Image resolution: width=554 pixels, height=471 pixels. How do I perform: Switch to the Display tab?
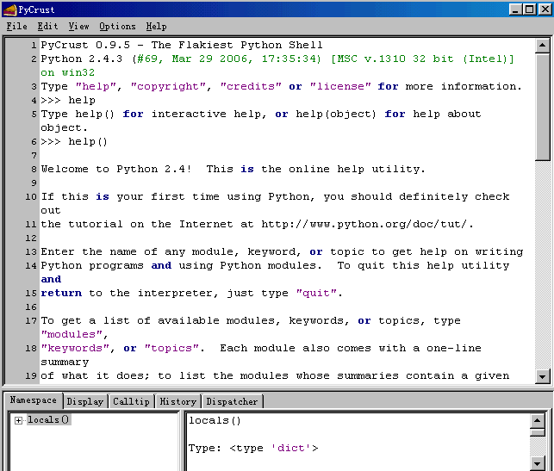pos(84,401)
